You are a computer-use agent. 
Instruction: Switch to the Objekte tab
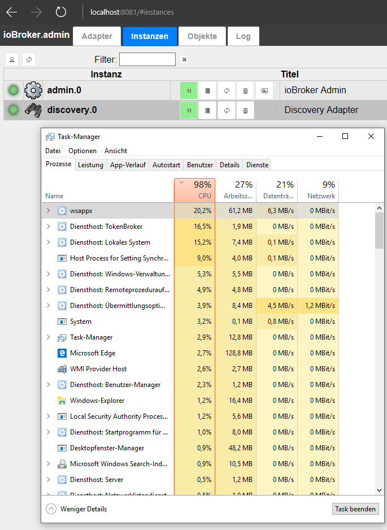(x=202, y=36)
